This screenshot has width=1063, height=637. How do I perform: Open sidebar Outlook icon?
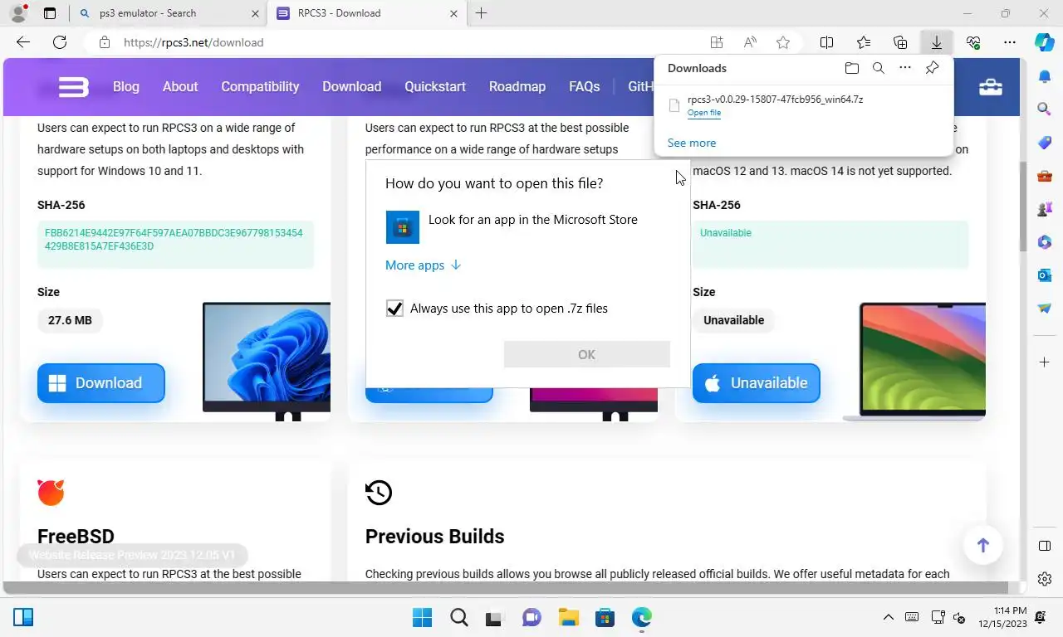tap(1045, 275)
